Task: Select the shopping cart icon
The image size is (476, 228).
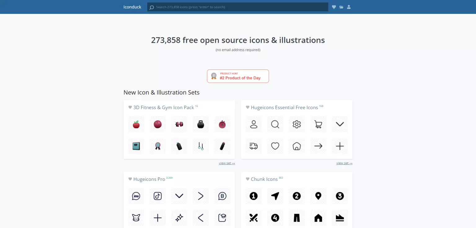Action: pos(318,124)
